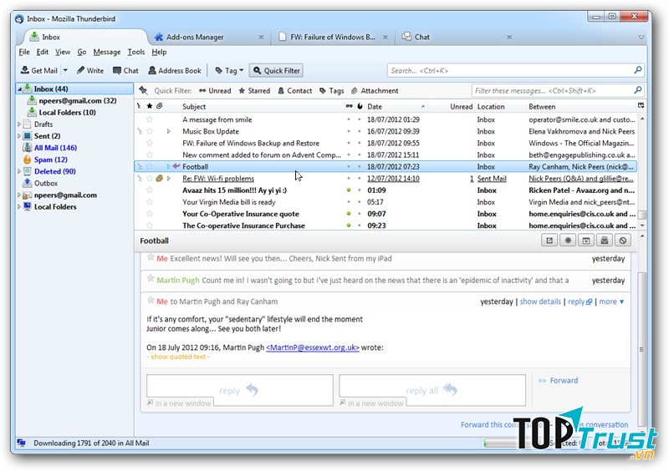Expand the Sent (2) folder
Screen dimensions: 669x471
(19, 136)
